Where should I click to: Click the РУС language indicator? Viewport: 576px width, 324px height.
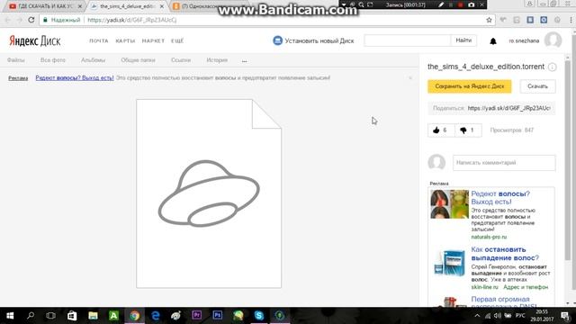[x=520, y=316]
